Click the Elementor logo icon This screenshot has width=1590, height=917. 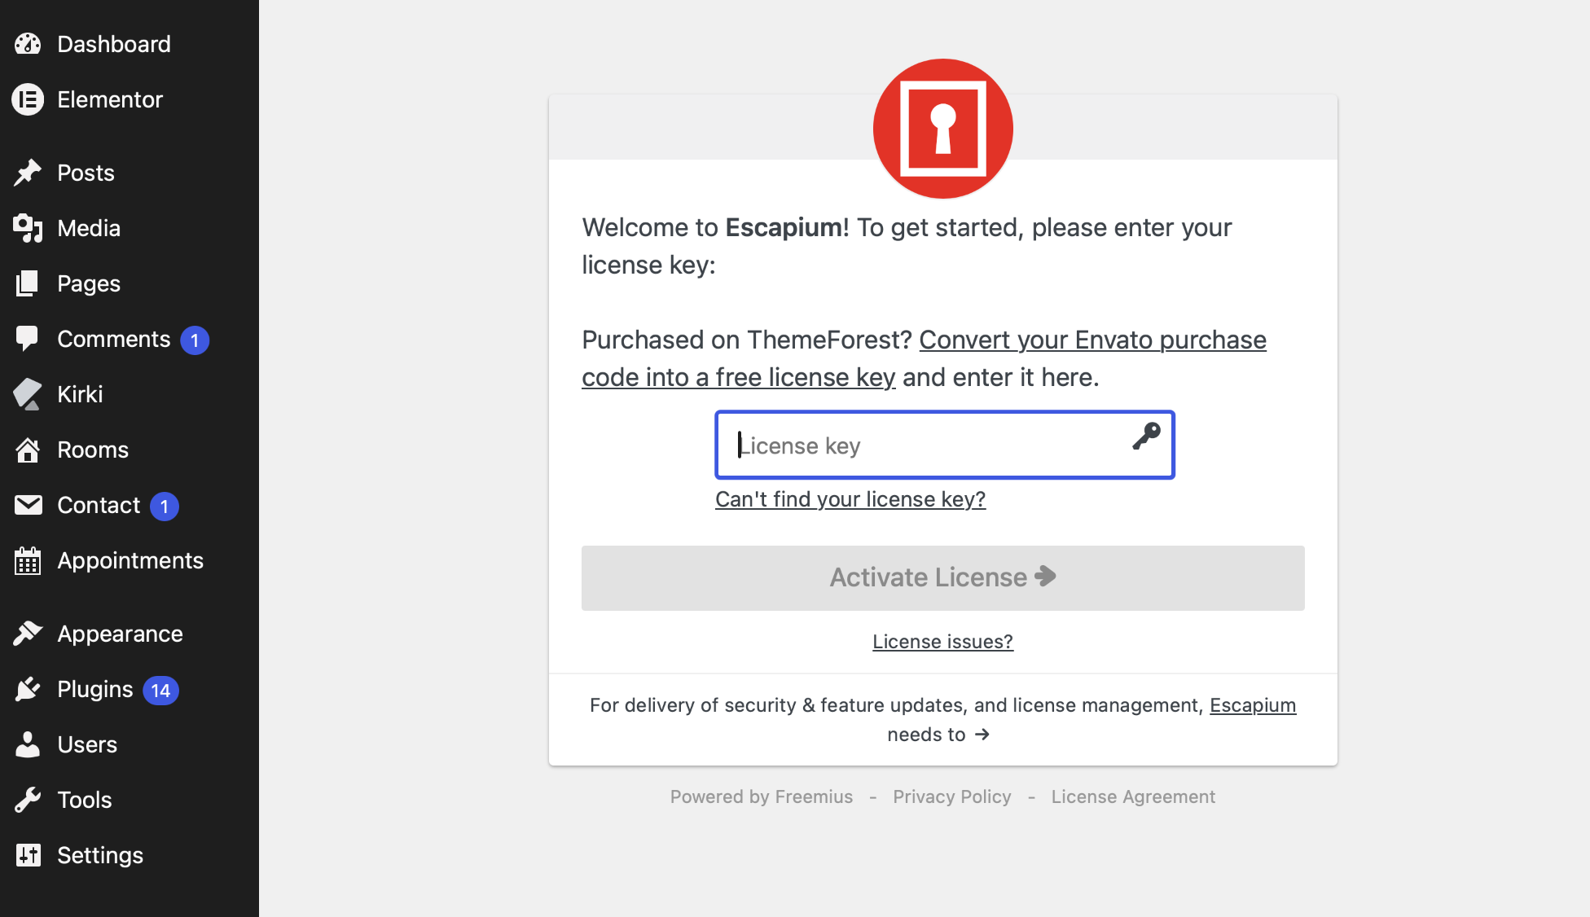click(28, 99)
